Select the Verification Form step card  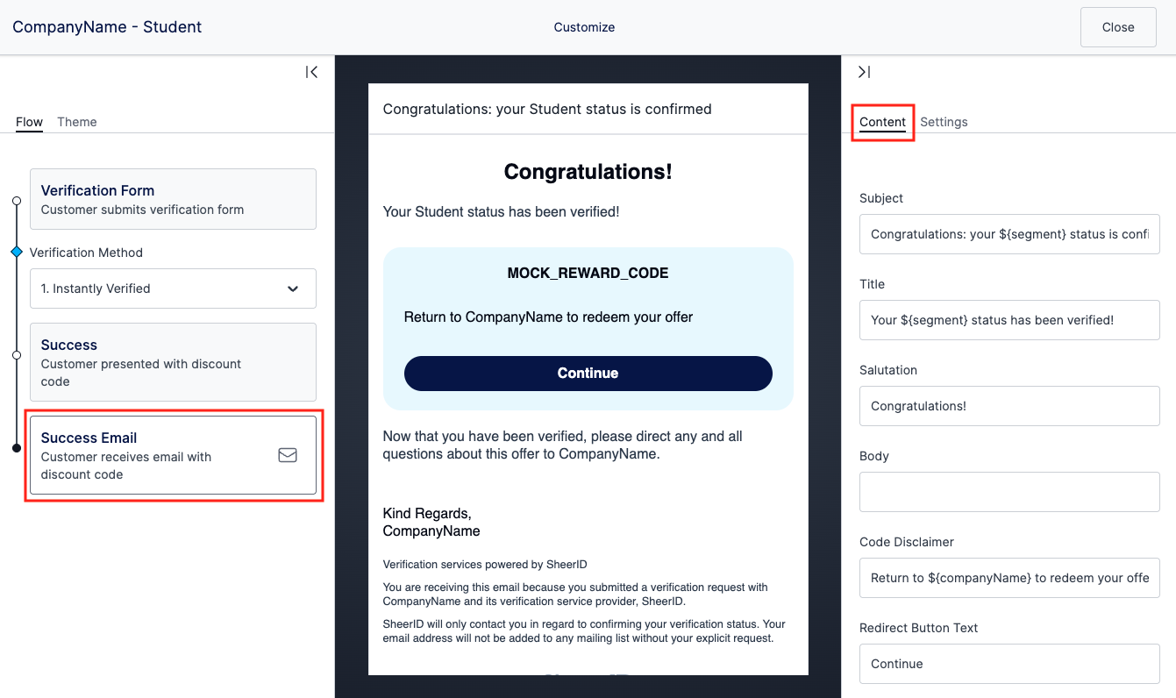(x=173, y=199)
